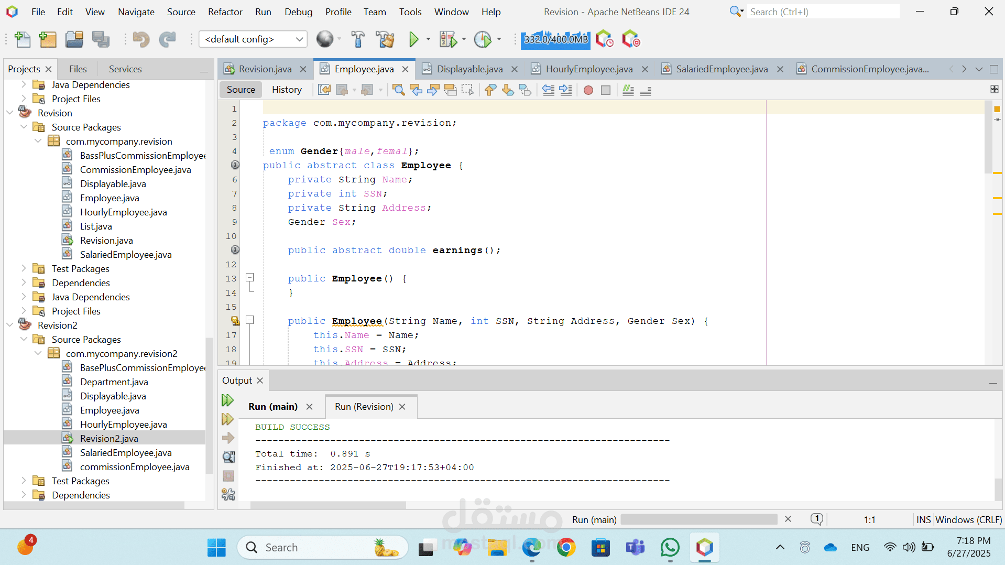Click the Open Project toolbar icon

coord(74,39)
